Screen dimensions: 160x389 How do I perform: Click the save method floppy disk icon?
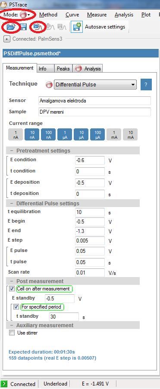point(23,27)
